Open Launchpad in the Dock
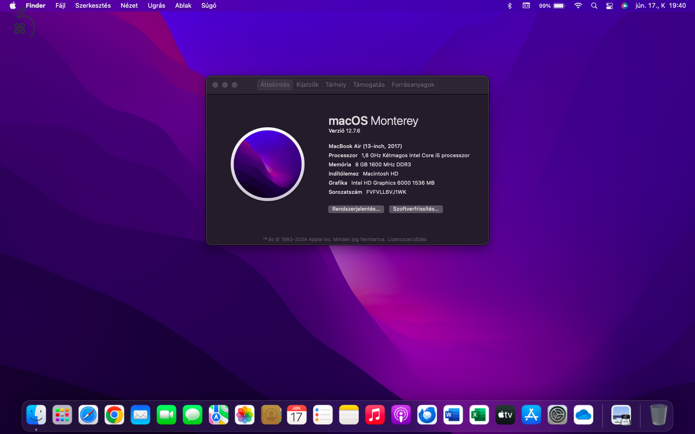Viewport: 695px width, 434px height. click(62, 415)
